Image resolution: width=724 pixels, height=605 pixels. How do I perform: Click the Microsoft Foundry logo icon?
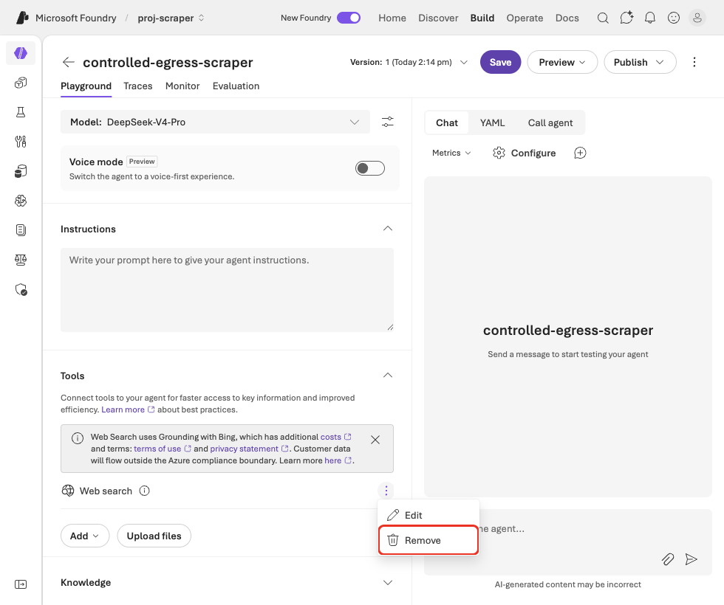point(23,18)
